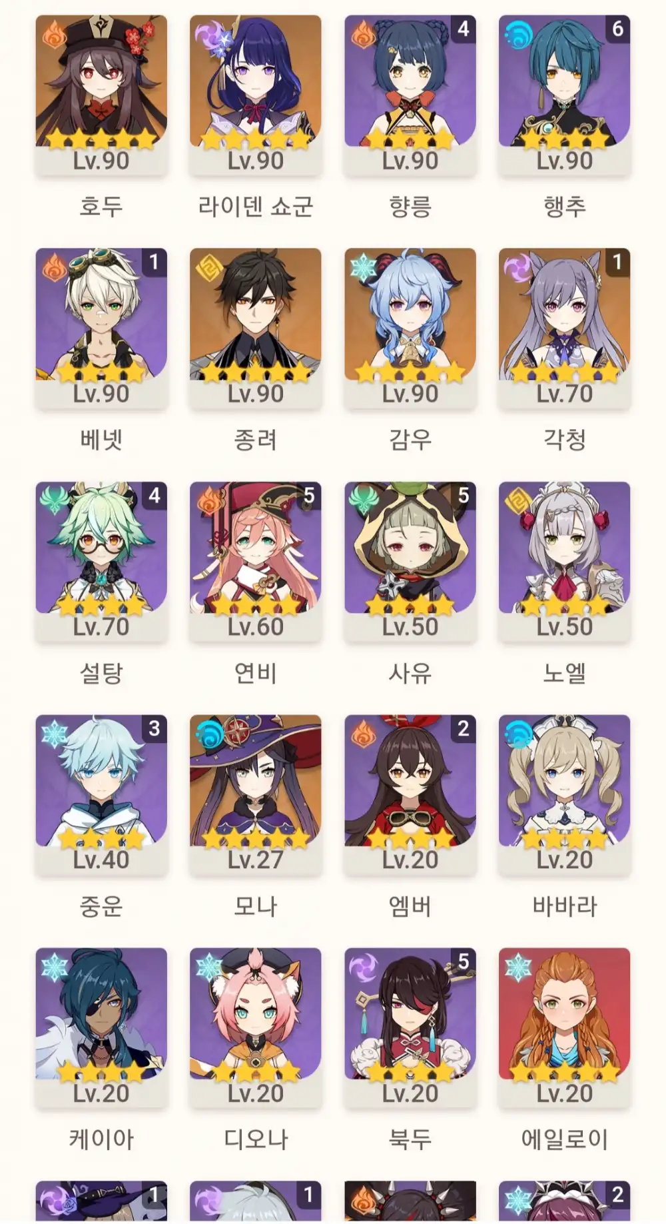Click the Pyro element icon on 향릉
This screenshot has height=1224, width=666.
click(x=364, y=35)
